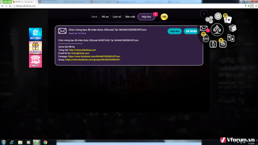
Task: Open the GIFTCODE tile
Action: point(35,48)
